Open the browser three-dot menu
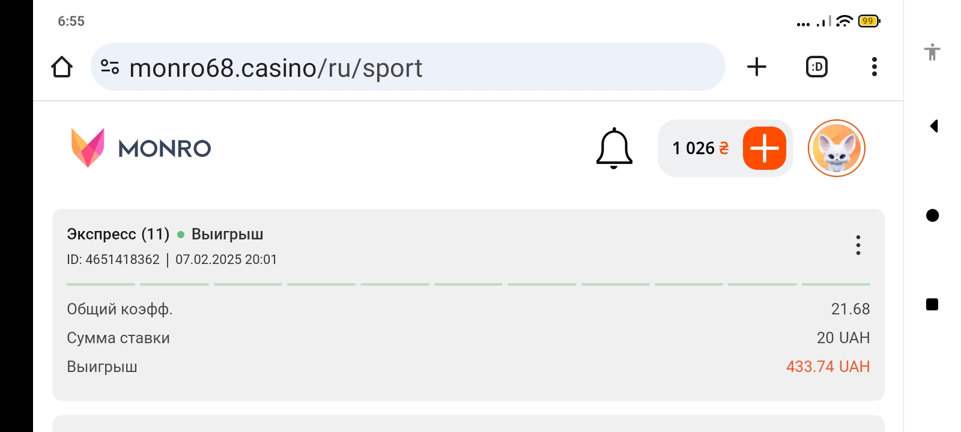961x432 pixels. click(x=874, y=67)
